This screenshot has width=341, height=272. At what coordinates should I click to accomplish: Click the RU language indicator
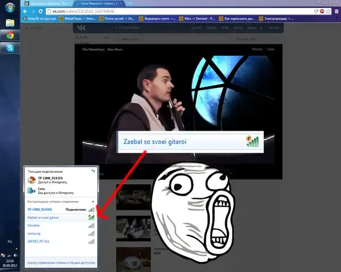tap(10, 242)
